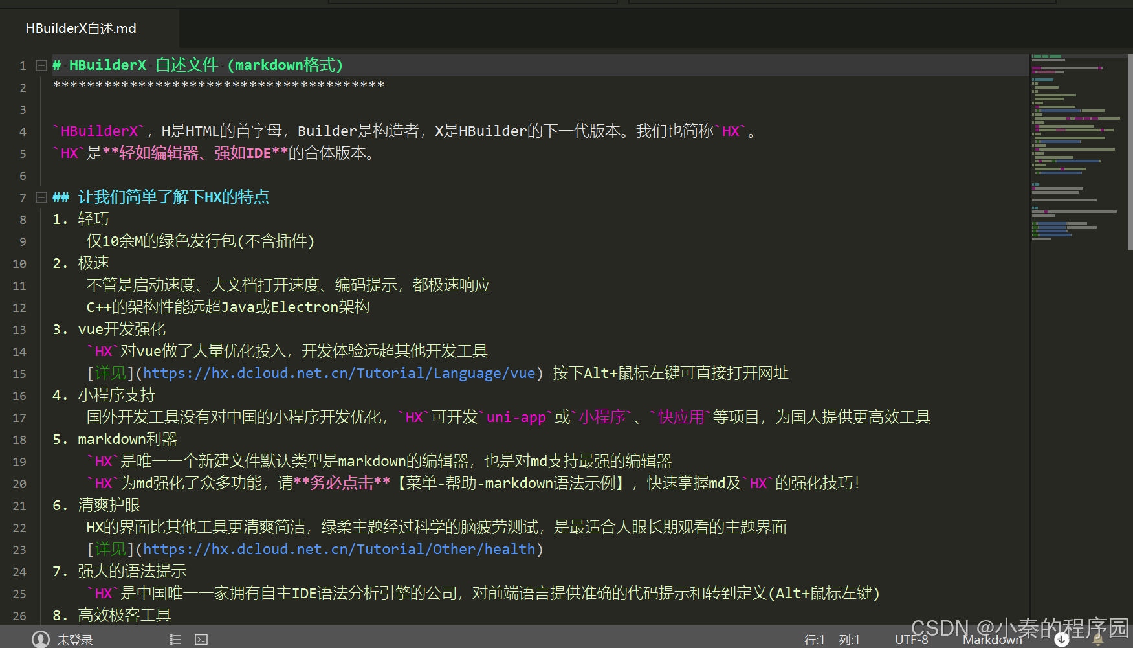Click the 详见 link text on line 15
Screen dimensions: 1133x648
[111, 374]
